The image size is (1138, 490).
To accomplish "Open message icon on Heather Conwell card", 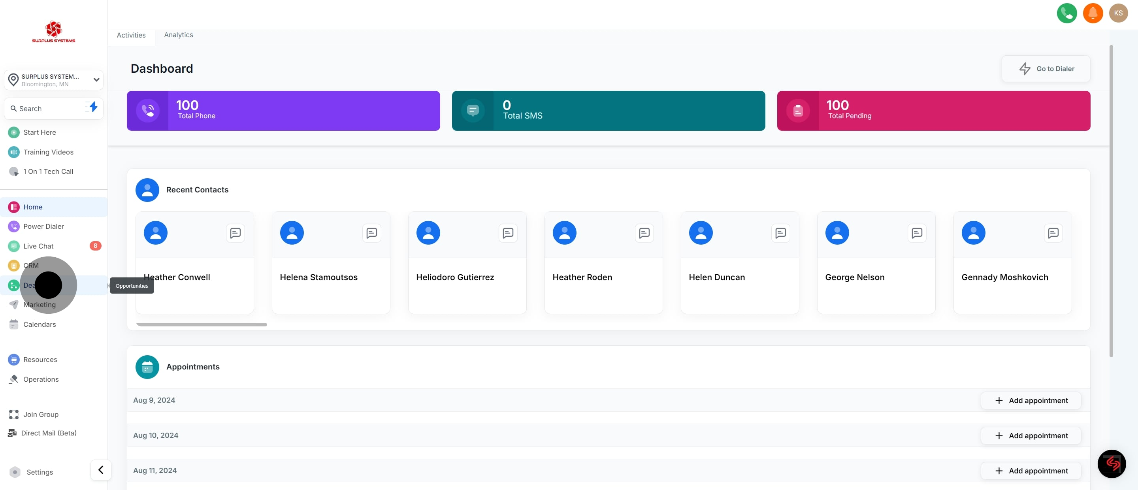I will pos(236,233).
